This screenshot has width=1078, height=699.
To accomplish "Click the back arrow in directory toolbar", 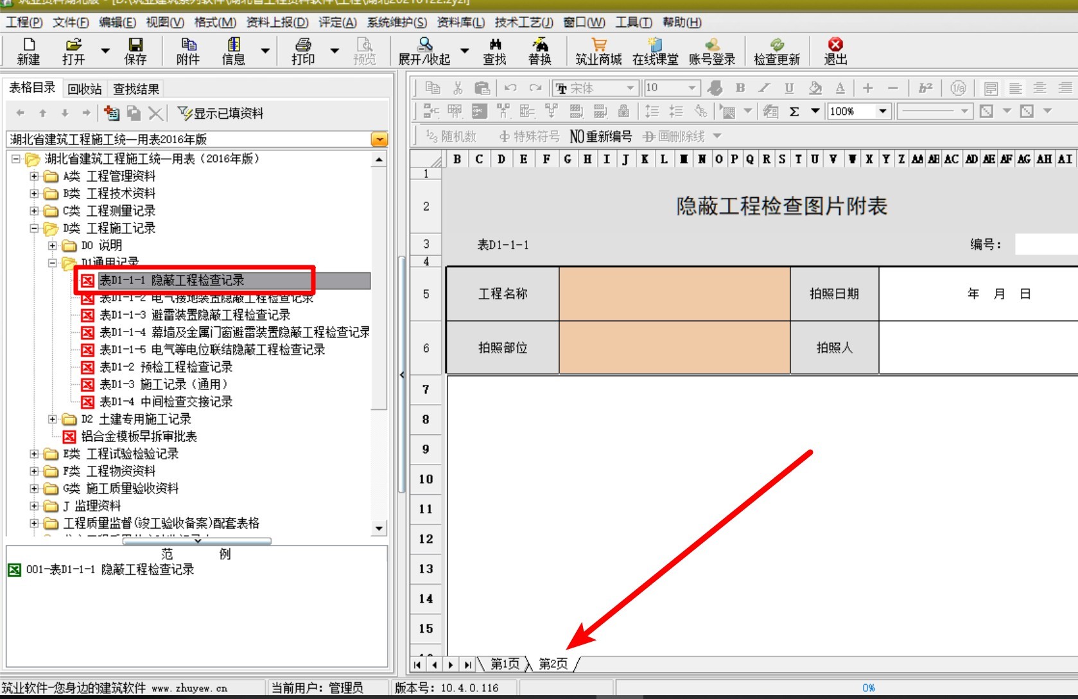I will click(21, 113).
